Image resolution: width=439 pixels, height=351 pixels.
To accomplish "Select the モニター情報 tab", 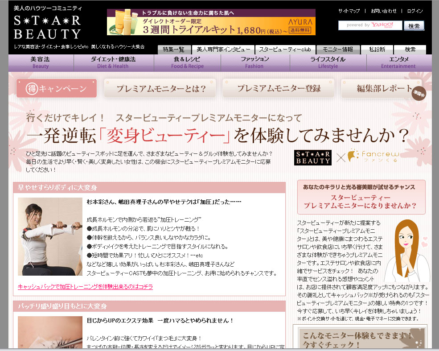I will pyautogui.click(x=338, y=50).
